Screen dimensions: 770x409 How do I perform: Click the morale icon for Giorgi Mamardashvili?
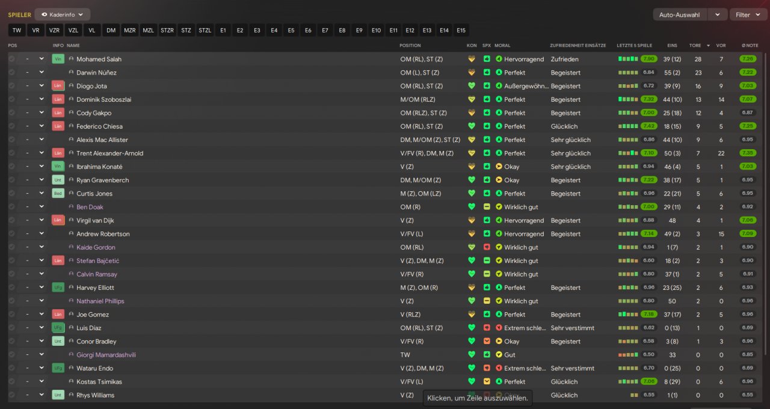(499, 355)
